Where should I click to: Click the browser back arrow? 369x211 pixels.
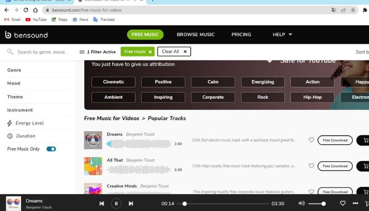6,10
